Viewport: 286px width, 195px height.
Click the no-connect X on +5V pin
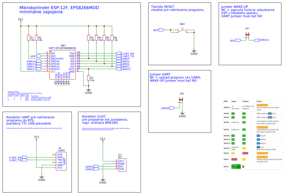pyautogui.click(x=53, y=162)
